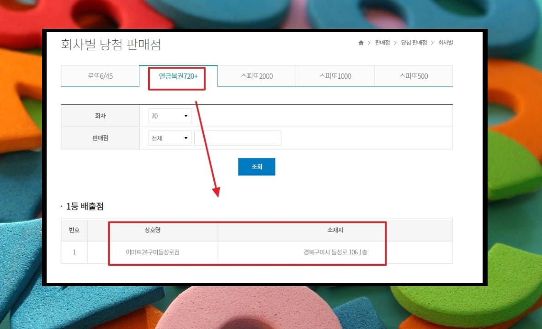This screenshot has height=329, width=542.
Task: Click the 1등 배출점 section heading
Action: (85, 206)
